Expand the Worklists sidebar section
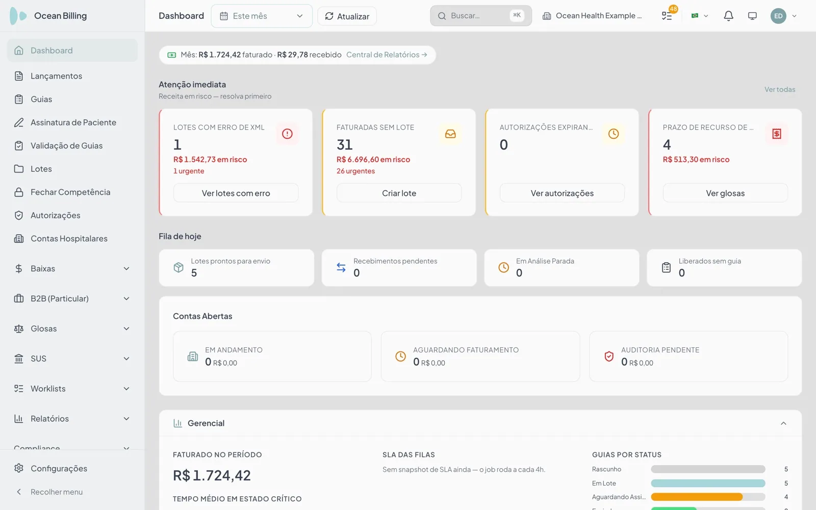Image resolution: width=816 pixels, height=510 pixels. (72, 389)
